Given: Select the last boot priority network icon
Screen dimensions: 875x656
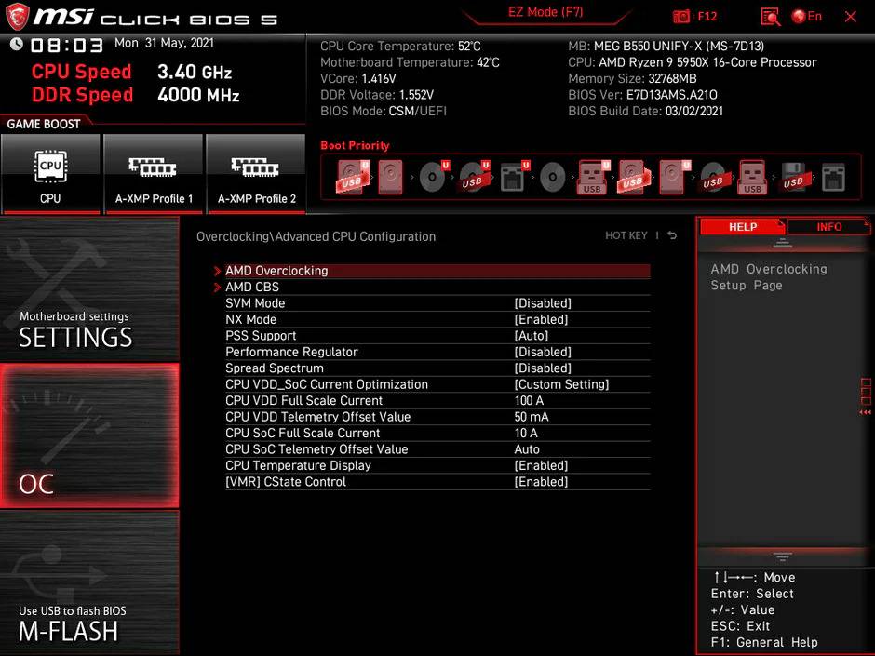Looking at the screenshot, I should click(x=833, y=177).
